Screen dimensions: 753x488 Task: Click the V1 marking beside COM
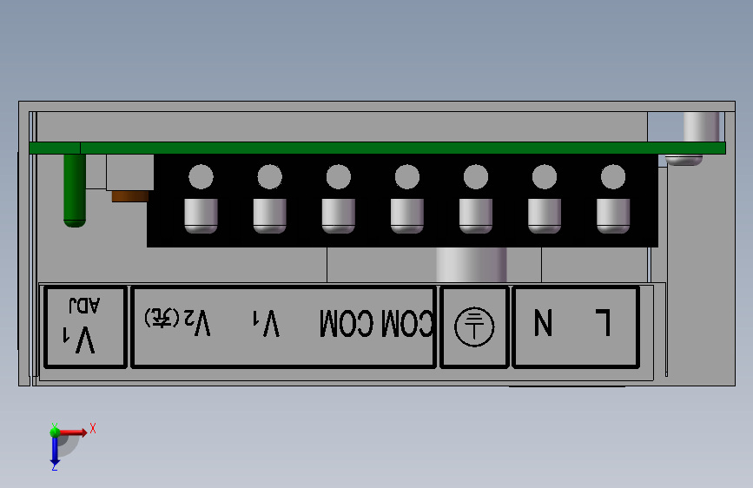266,323
